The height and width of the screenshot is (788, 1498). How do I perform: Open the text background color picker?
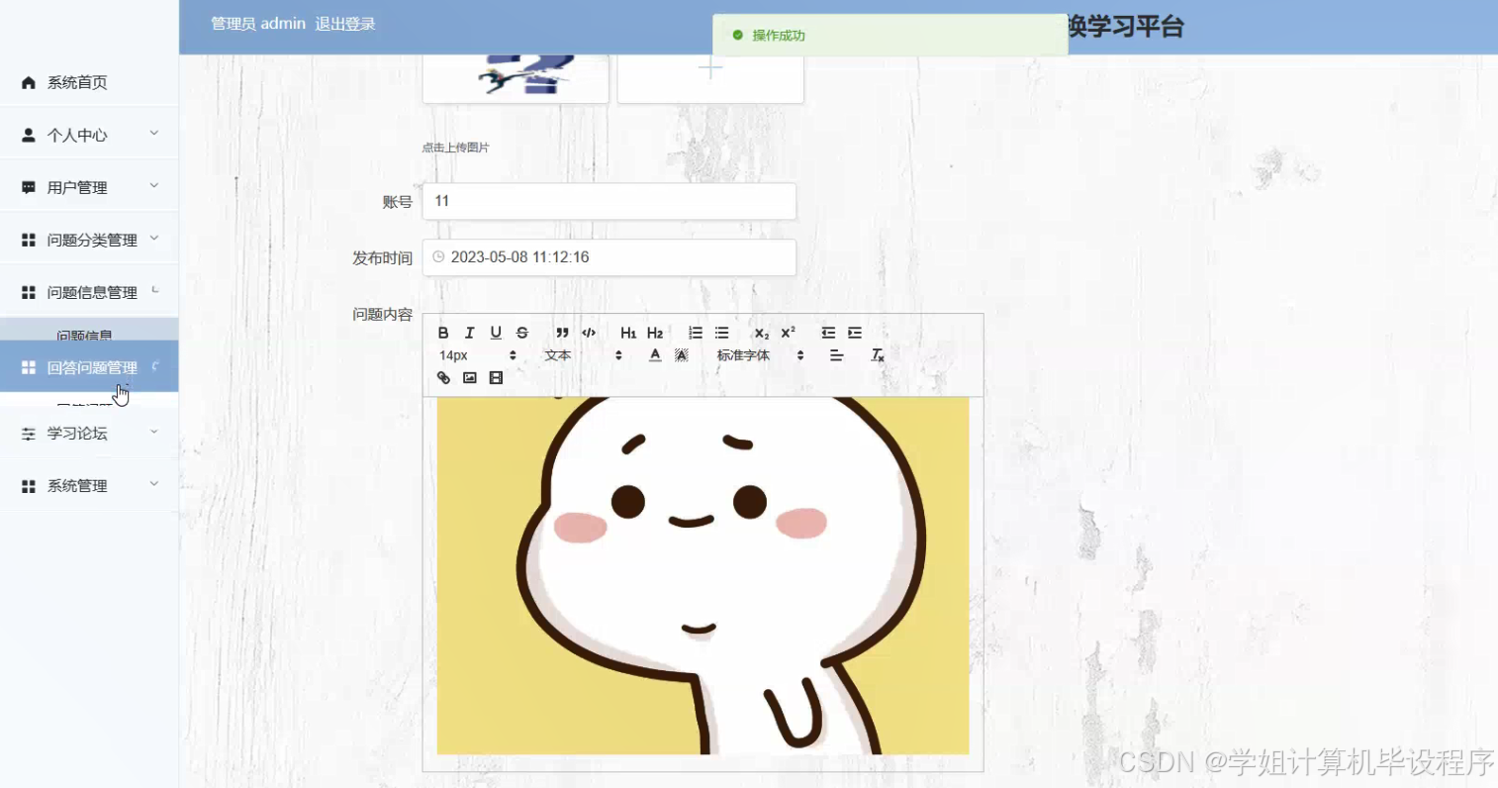(x=682, y=355)
